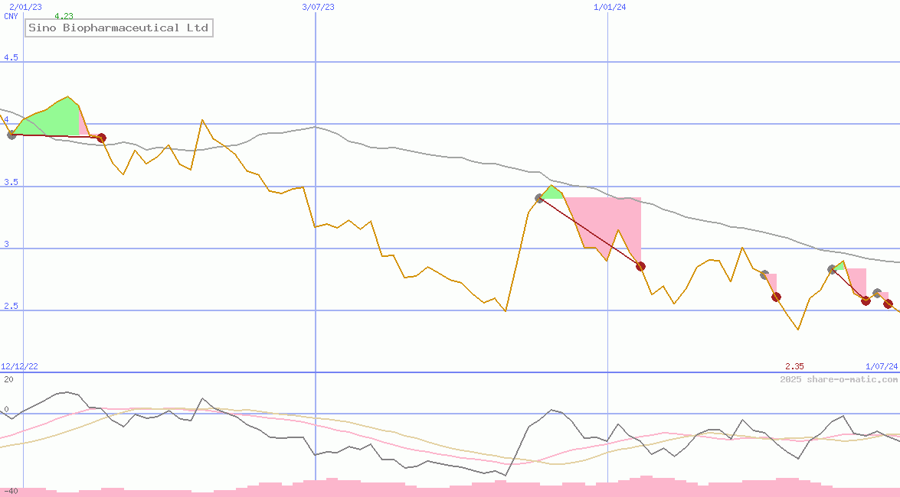Click the 2.35 low price label
Image resolution: width=900 pixels, height=497 pixels.
pyautogui.click(x=795, y=365)
